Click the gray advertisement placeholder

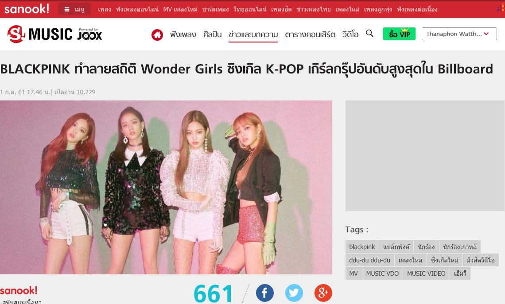pyautogui.click(x=425, y=156)
